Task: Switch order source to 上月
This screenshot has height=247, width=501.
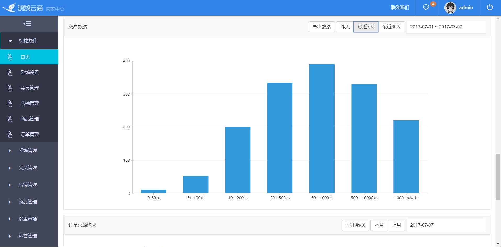Action: [x=396, y=225]
